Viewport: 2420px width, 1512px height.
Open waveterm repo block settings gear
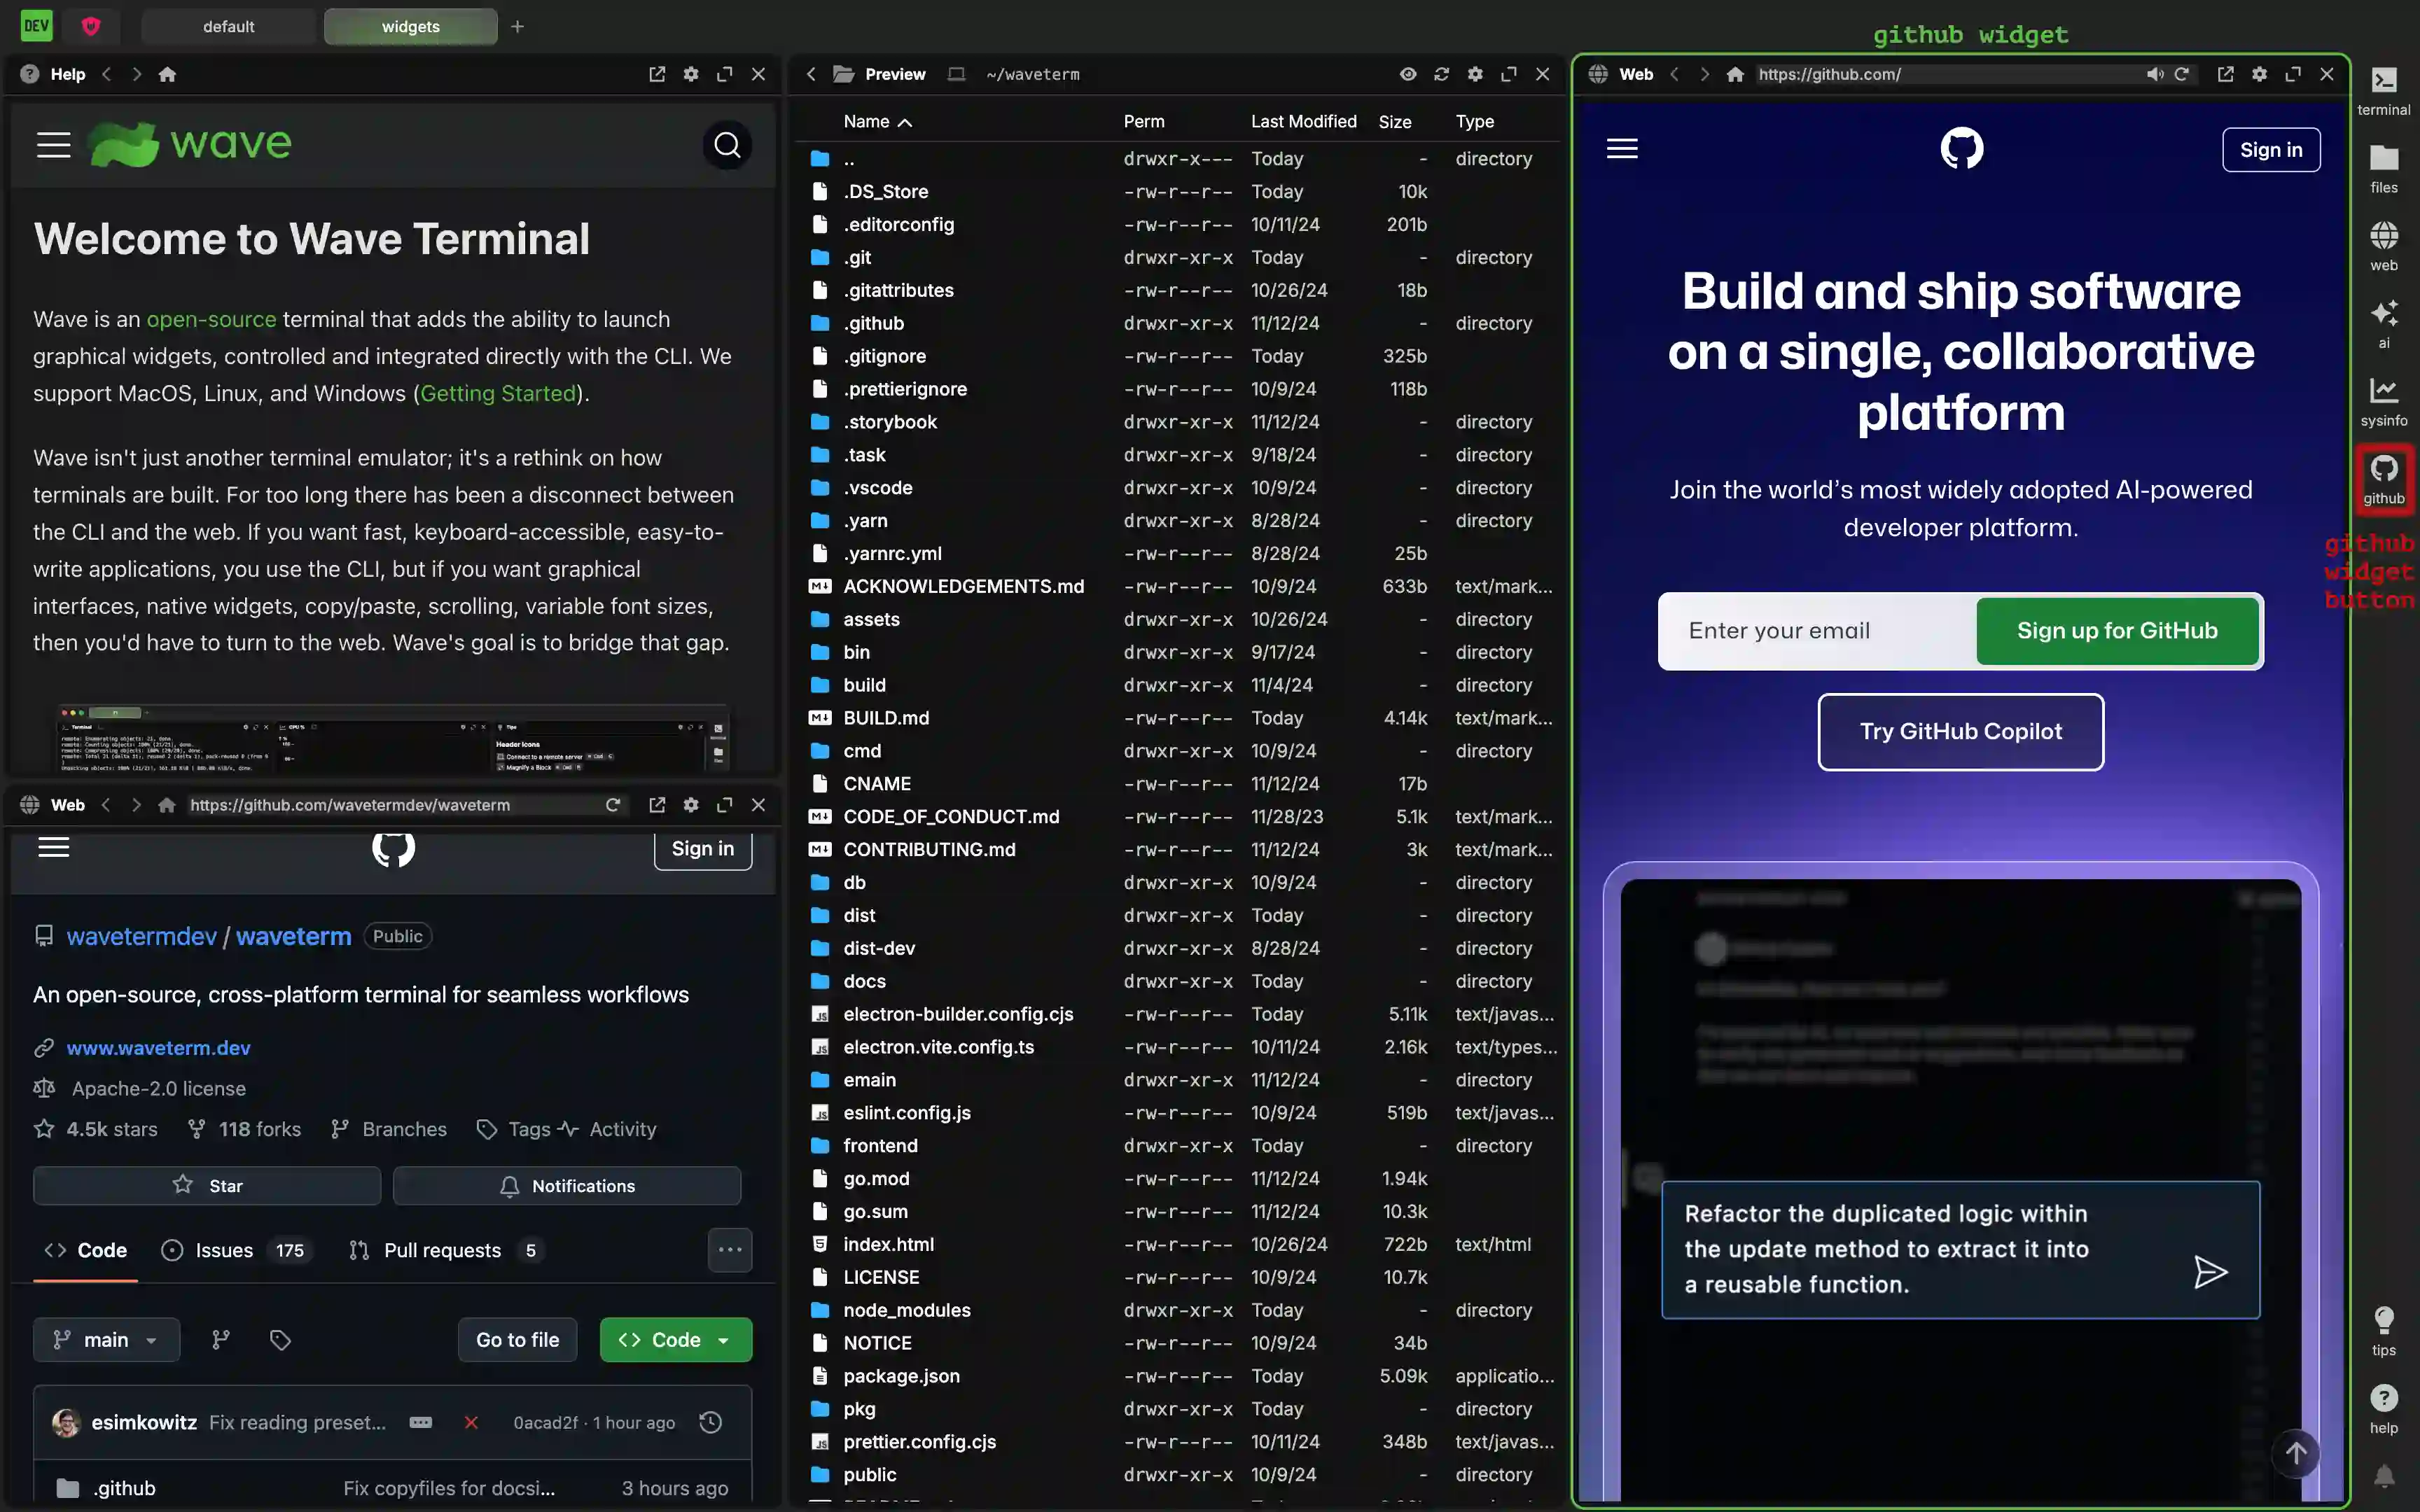691,805
